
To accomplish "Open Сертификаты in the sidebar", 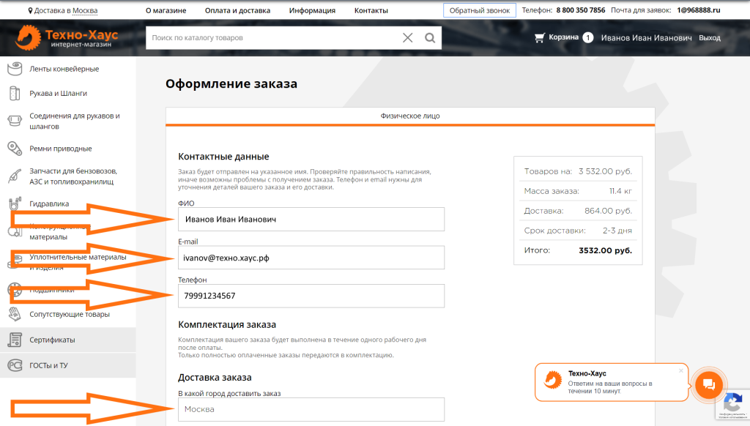I will click(52, 340).
